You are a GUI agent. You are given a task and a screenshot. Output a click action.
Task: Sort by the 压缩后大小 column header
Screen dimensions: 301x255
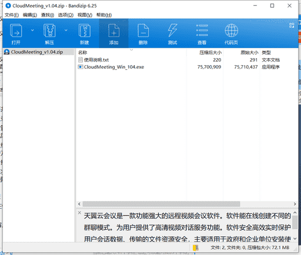[210, 52]
